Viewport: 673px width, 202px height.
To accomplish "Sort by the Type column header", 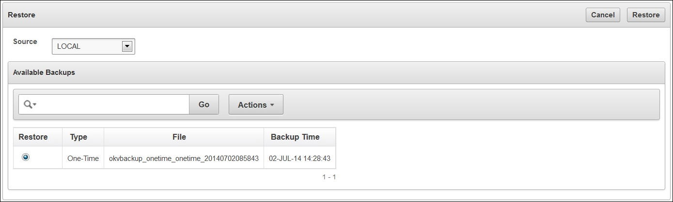I will pyautogui.click(x=78, y=137).
